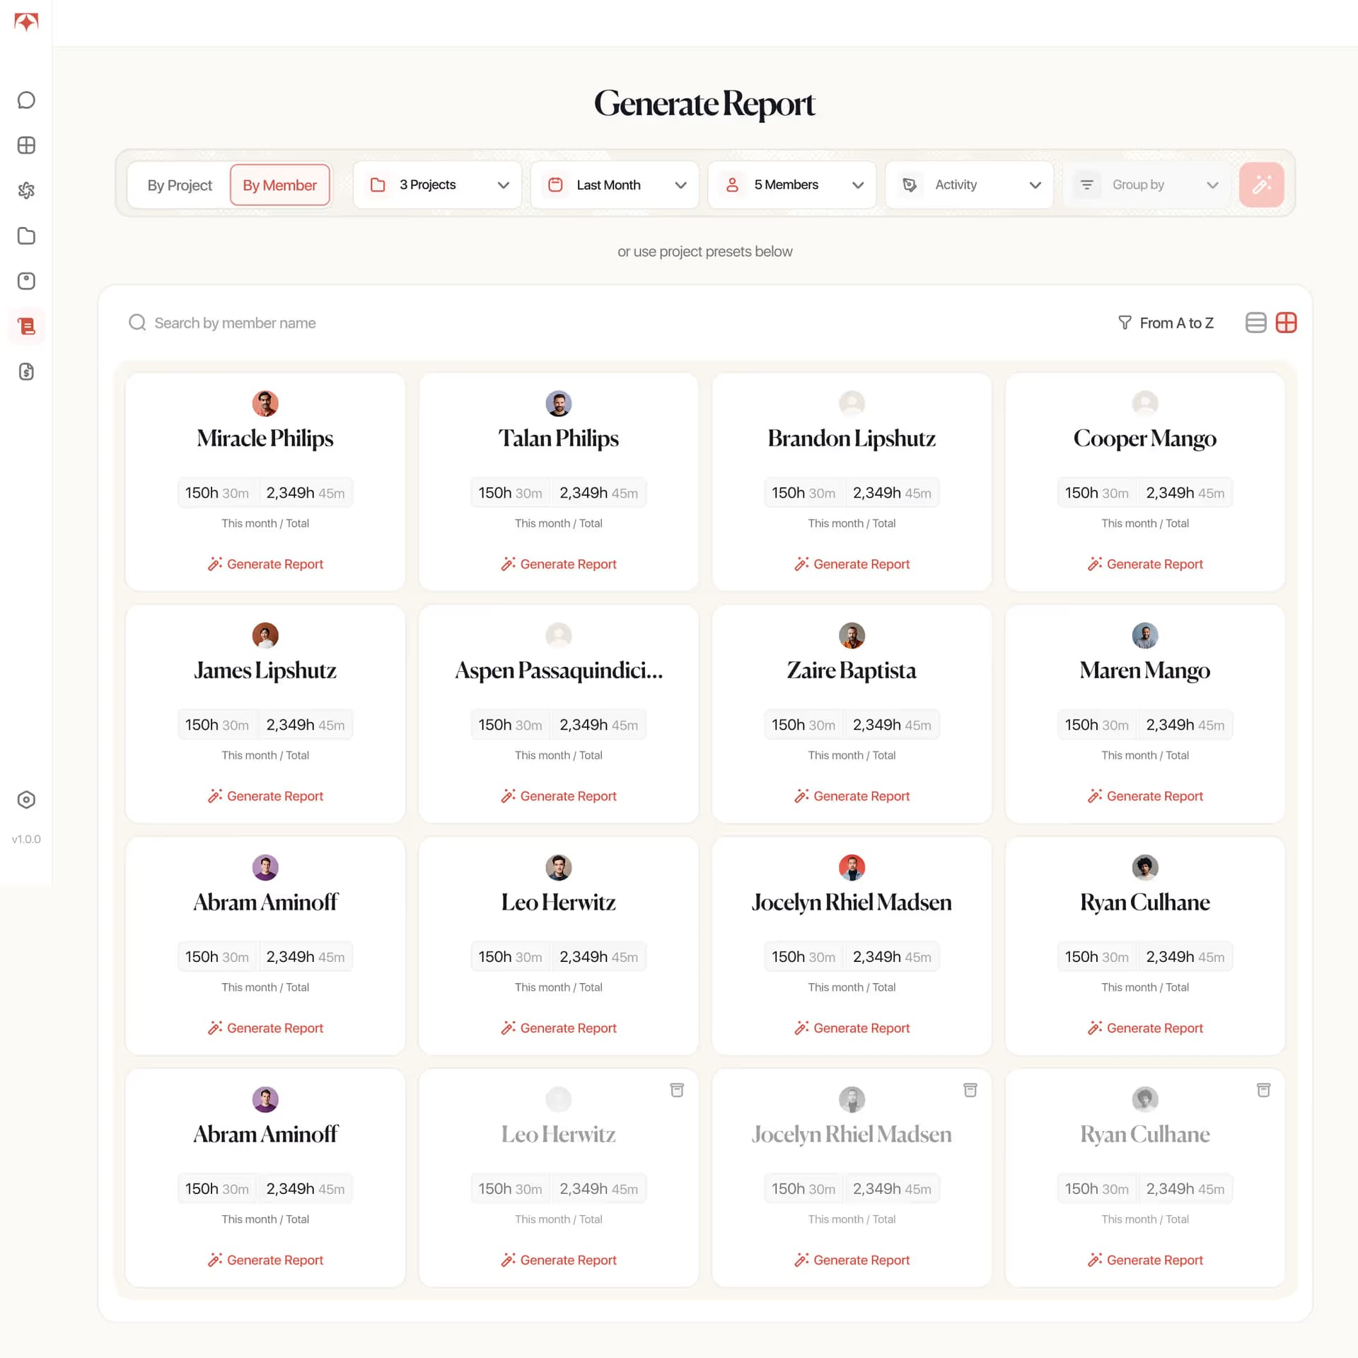Click the archive icon on faded Leo Herwitz card
Viewport: 1358px width, 1358px height.
(677, 1090)
